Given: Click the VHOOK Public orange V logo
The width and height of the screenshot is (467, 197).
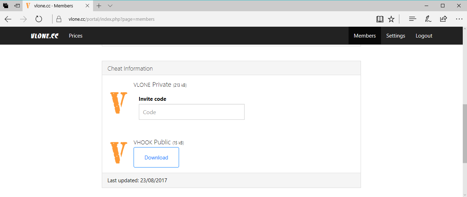Looking at the screenshot, I should [118, 153].
